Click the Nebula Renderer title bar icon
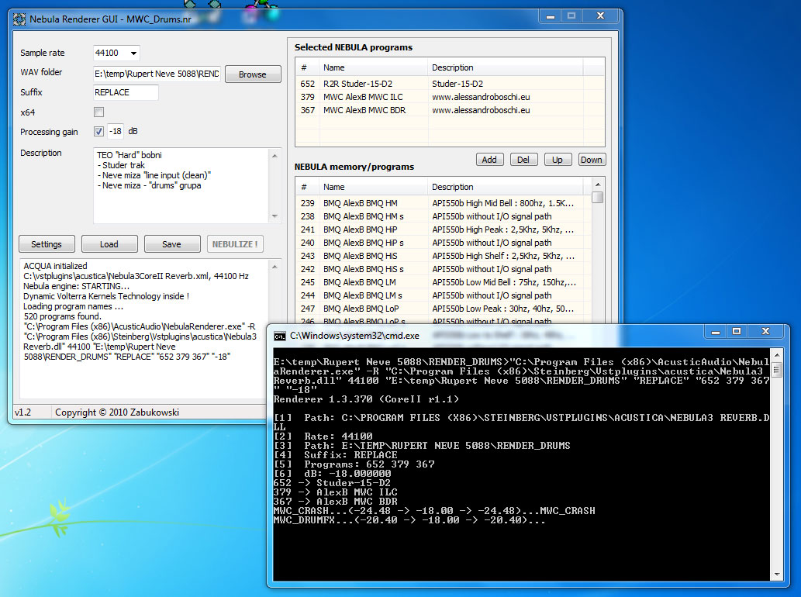The image size is (801, 597). [x=21, y=18]
